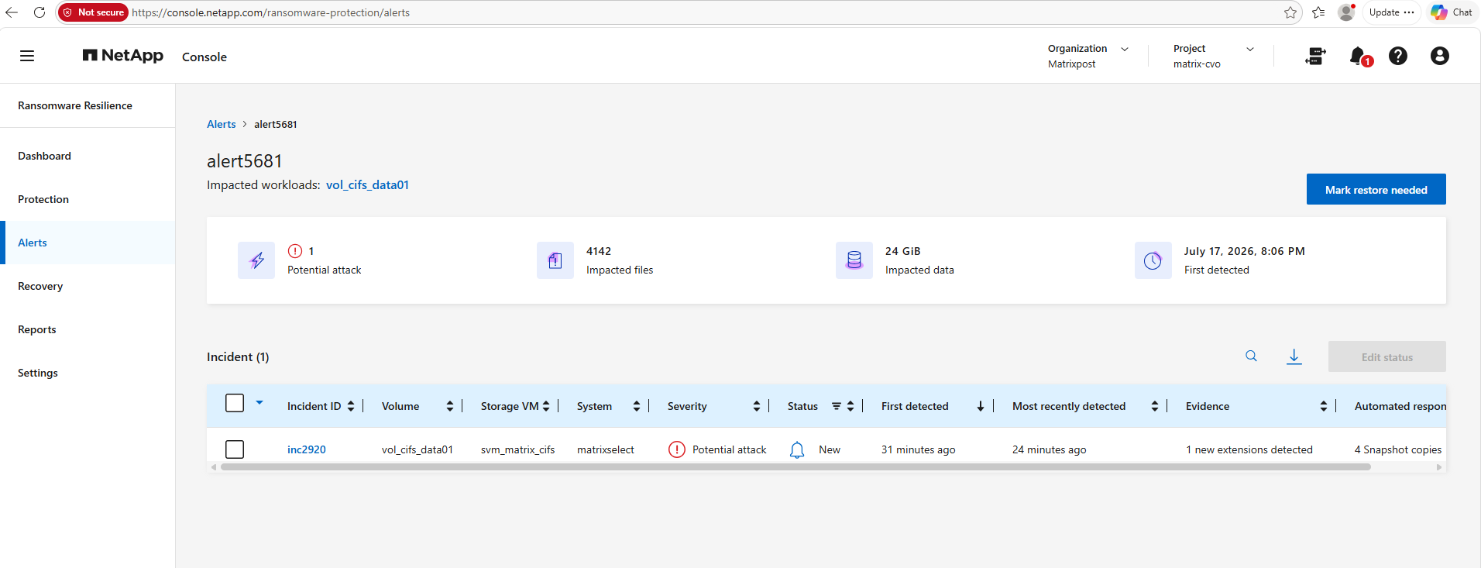Go back via the Alerts breadcrumb
This screenshot has width=1481, height=568.
(x=222, y=124)
